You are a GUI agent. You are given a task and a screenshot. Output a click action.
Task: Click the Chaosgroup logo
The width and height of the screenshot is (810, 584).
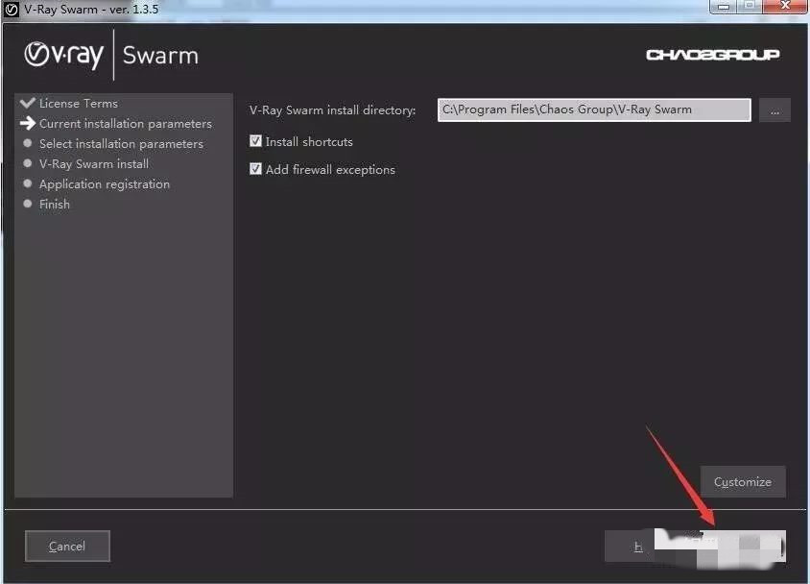[712, 55]
